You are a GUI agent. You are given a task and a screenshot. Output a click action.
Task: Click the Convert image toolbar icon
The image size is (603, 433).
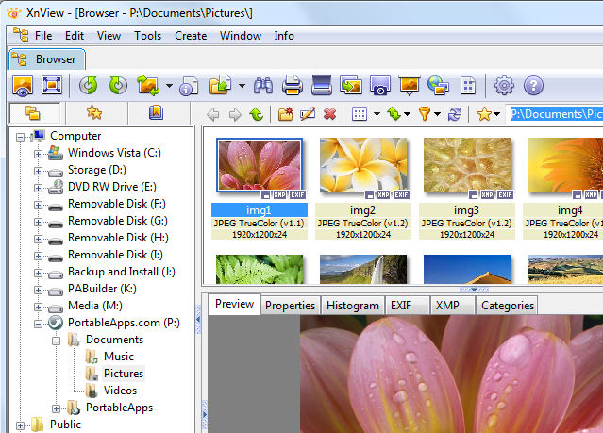click(x=148, y=85)
